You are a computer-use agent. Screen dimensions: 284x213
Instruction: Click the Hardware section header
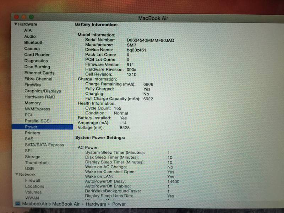click(x=28, y=24)
